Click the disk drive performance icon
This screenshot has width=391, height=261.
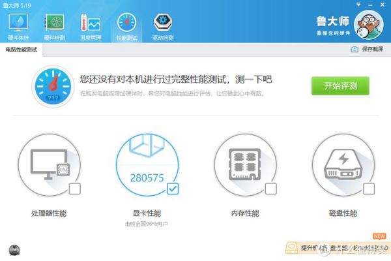coord(343,165)
